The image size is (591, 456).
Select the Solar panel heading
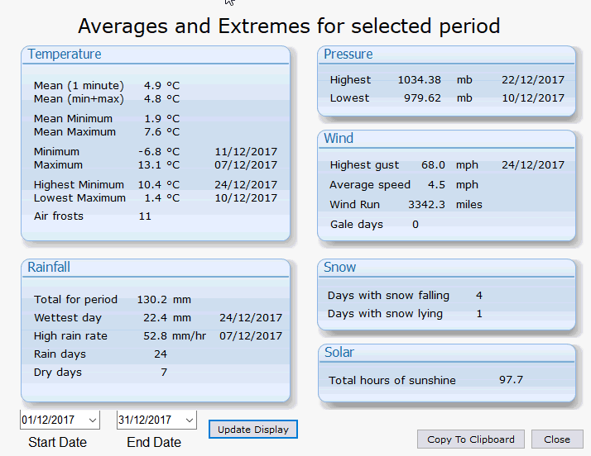(339, 352)
